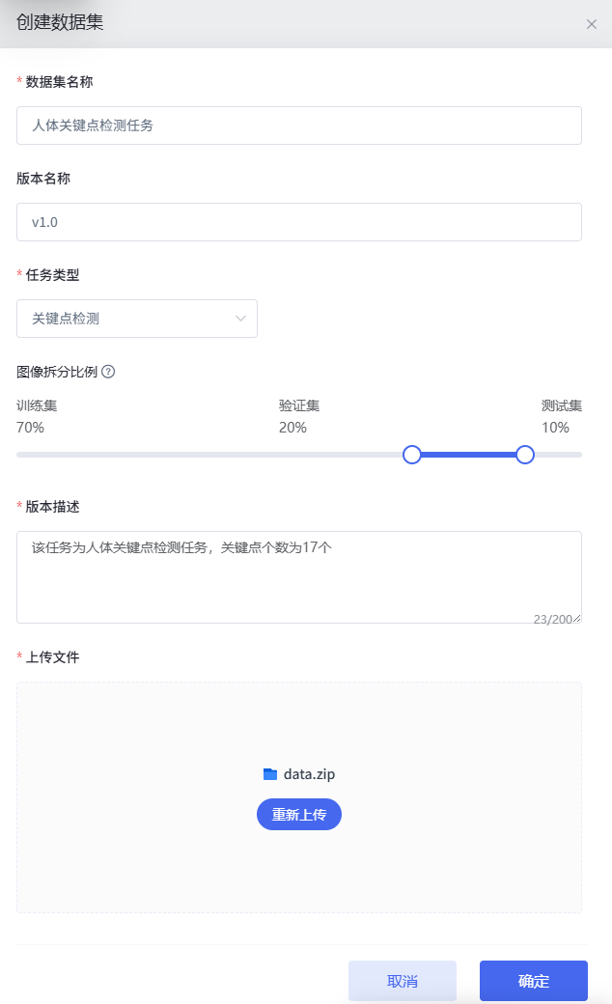
Task: Click the 训练集 70% label
Action: (x=37, y=416)
